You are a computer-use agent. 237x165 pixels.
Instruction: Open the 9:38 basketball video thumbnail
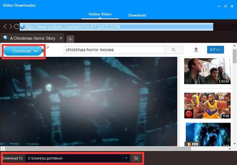coord(207,106)
